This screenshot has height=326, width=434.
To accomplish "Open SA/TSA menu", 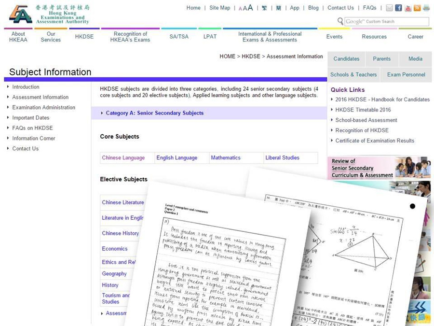I will [x=179, y=37].
